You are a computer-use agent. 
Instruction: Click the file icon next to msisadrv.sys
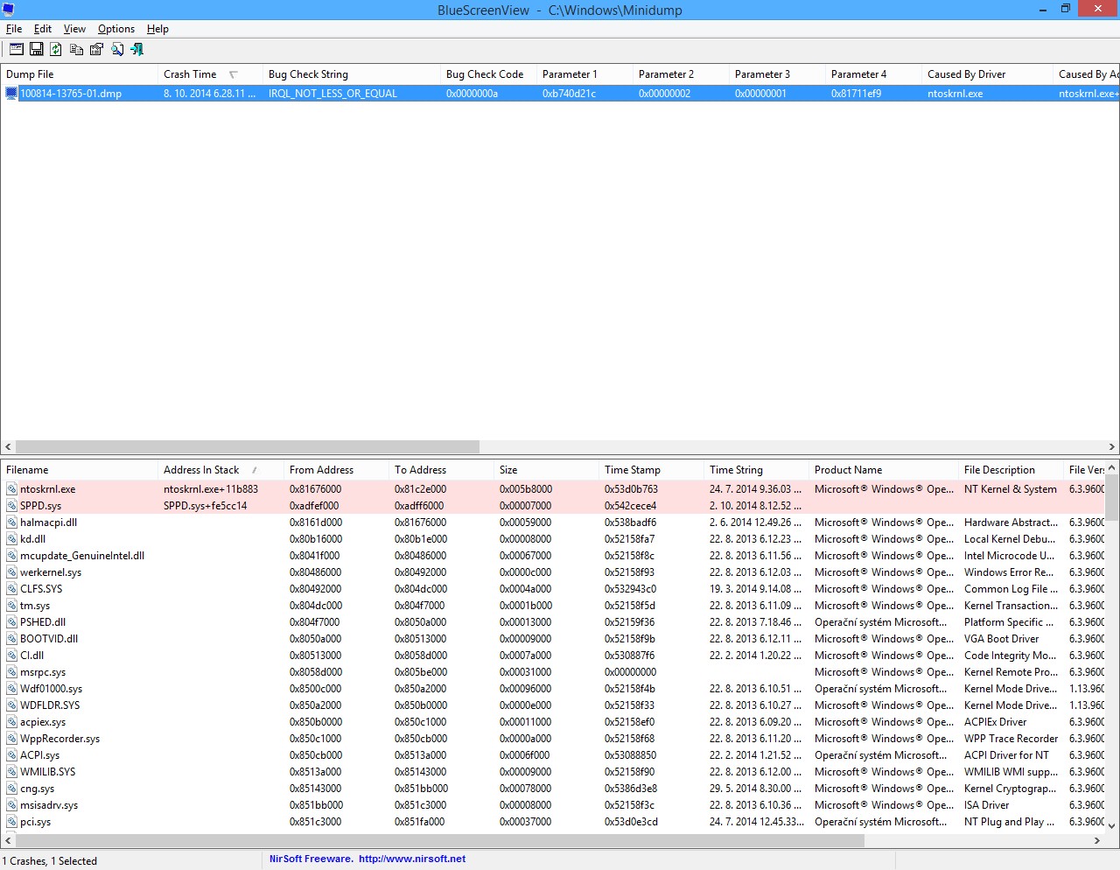(12, 805)
